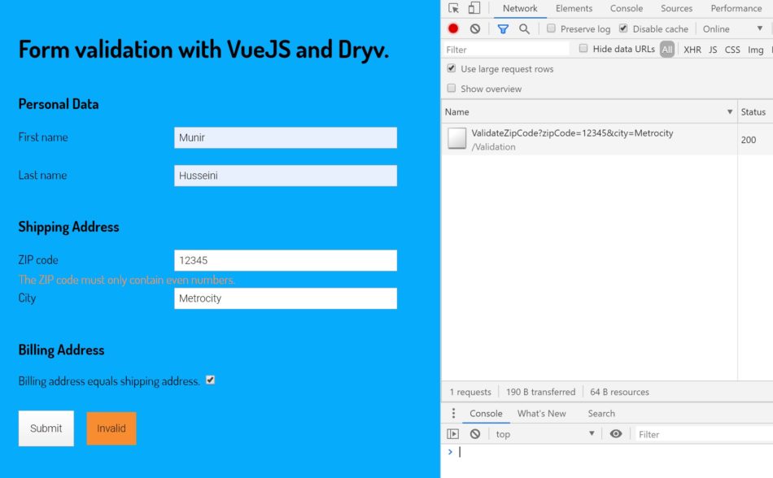The width and height of the screenshot is (773, 478).
Task: Clear the console using the clear icon
Action: (x=474, y=433)
